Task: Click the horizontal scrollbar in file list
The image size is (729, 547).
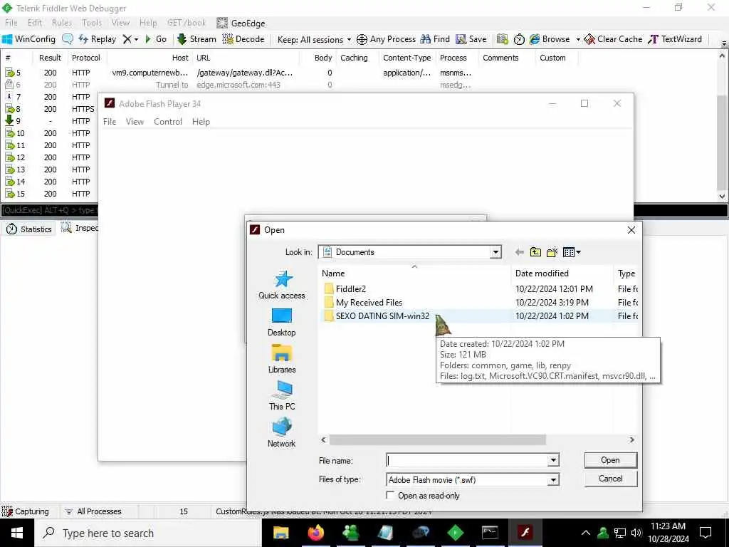Action: (437, 440)
